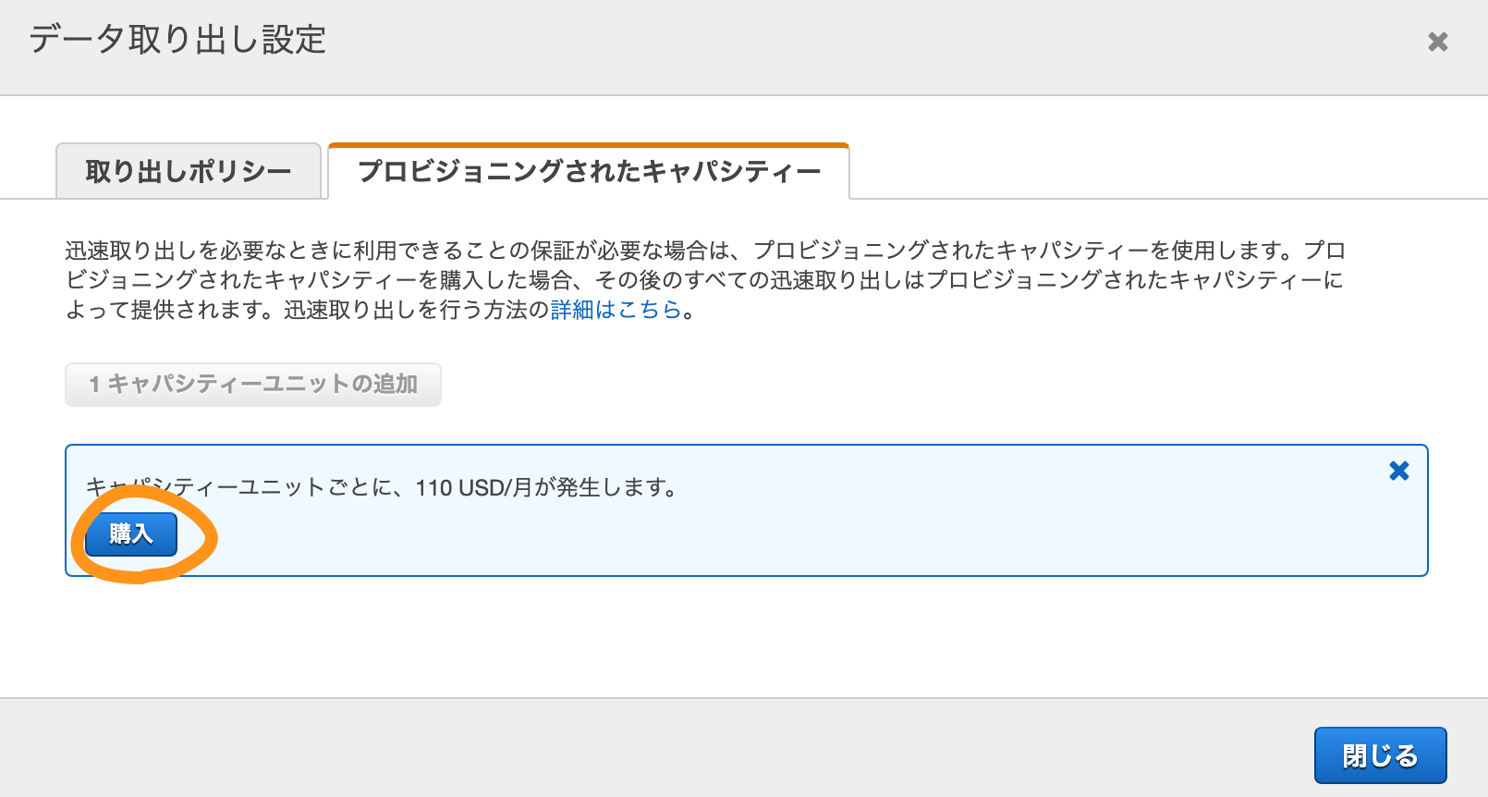
Task: Click the blue 購入 button
Action: click(x=131, y=533)
